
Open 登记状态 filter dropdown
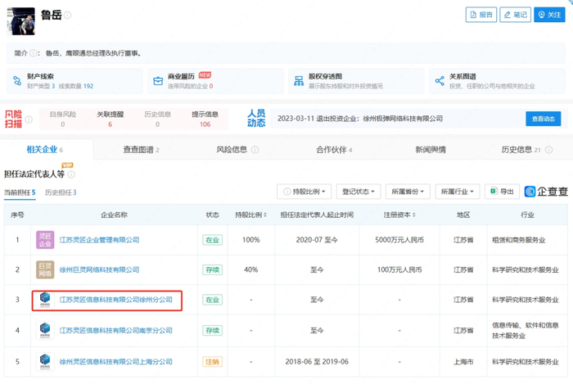click(359, 192)
